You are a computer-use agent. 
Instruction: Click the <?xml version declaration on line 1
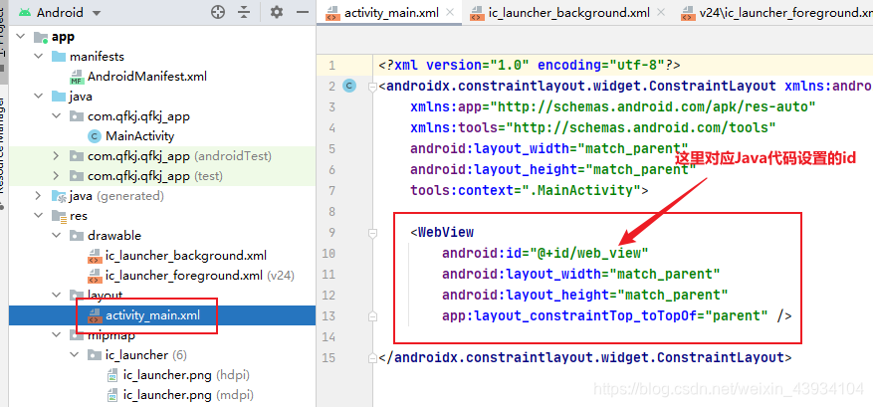click(x=530, y=65)
